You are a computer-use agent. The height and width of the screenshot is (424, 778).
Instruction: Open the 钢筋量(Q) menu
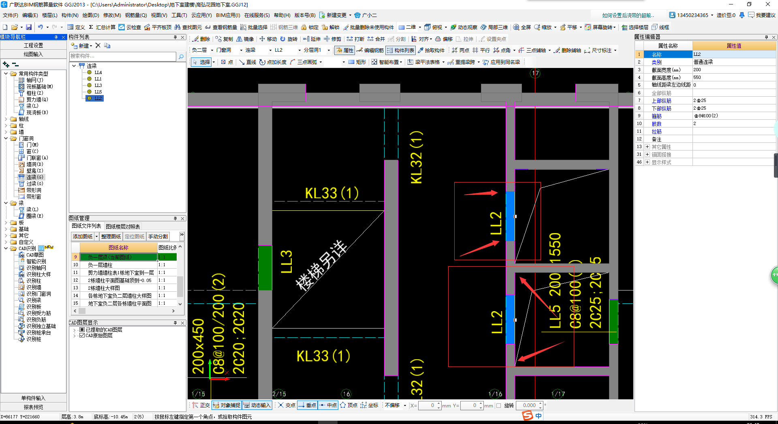(x=136, y=15)
